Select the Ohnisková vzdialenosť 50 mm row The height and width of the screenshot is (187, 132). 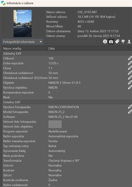[67, 73]
